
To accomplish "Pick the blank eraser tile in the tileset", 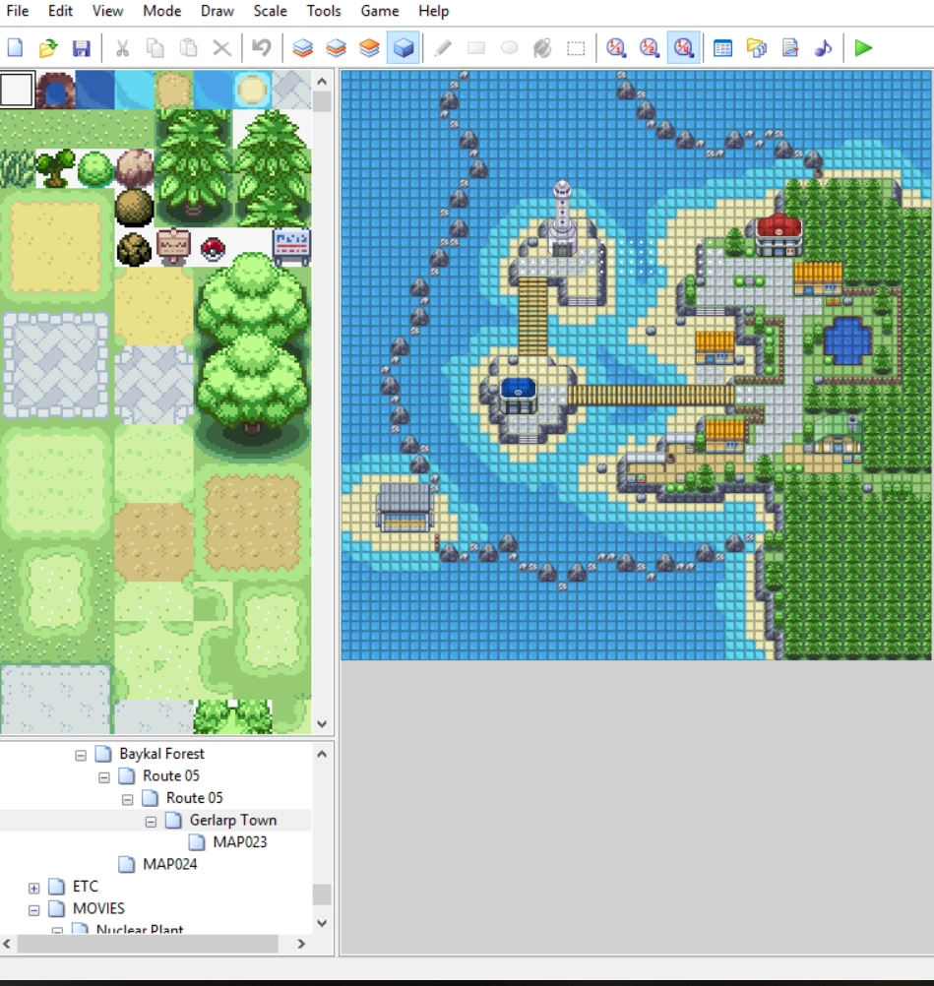I will [x=17, y=90].
